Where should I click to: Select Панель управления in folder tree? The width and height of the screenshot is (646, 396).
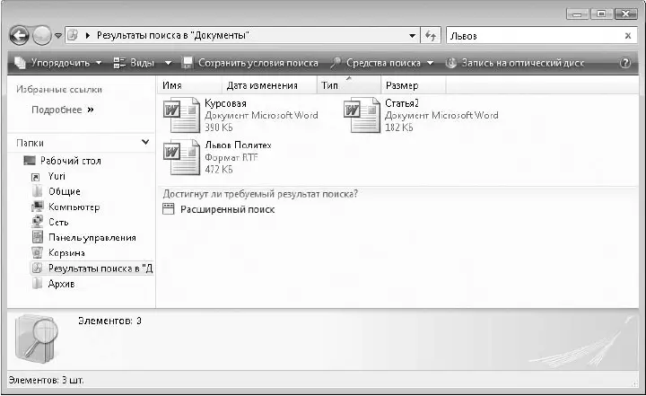pyautogui.click(x=92, y=237)
